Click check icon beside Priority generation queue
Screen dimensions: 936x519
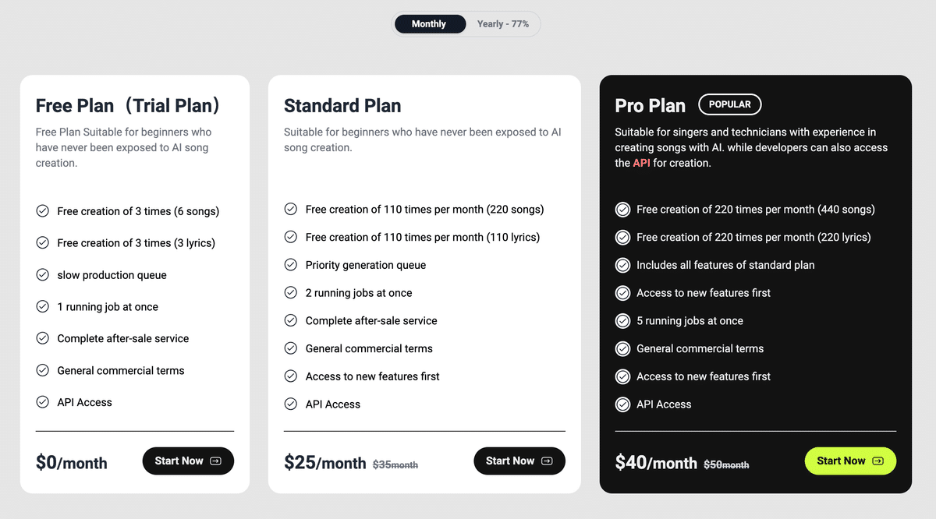click(291, 265)
